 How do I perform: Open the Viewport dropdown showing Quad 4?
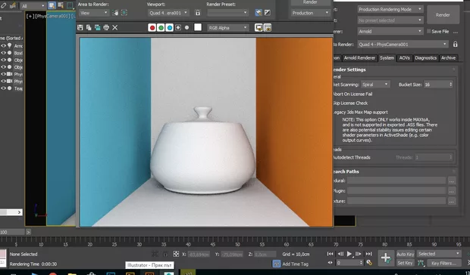[168, 13]
